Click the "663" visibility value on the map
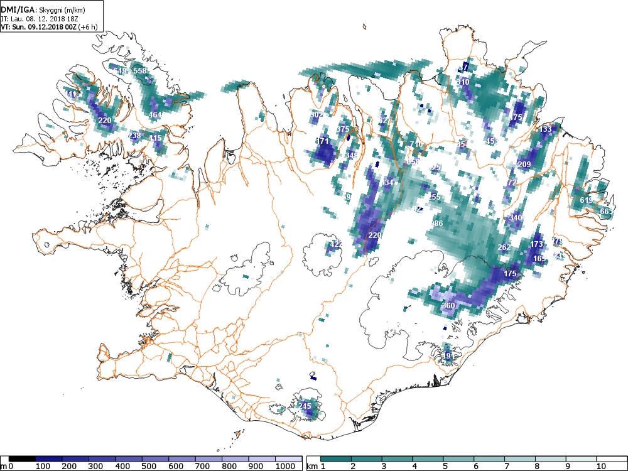 606,211
